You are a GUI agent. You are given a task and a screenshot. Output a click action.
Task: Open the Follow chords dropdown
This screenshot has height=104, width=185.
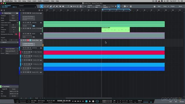click(14, 25)
